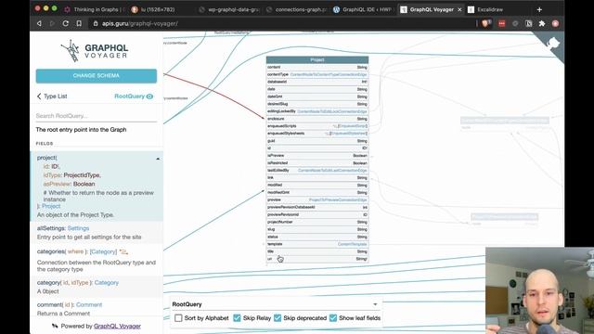
Task: Select the lastEditedBy row in Project node
Action: tap(317, 171)
